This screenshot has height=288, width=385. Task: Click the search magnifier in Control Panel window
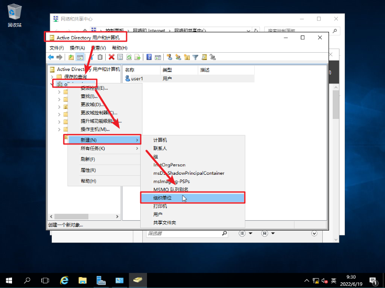point(335,31)
